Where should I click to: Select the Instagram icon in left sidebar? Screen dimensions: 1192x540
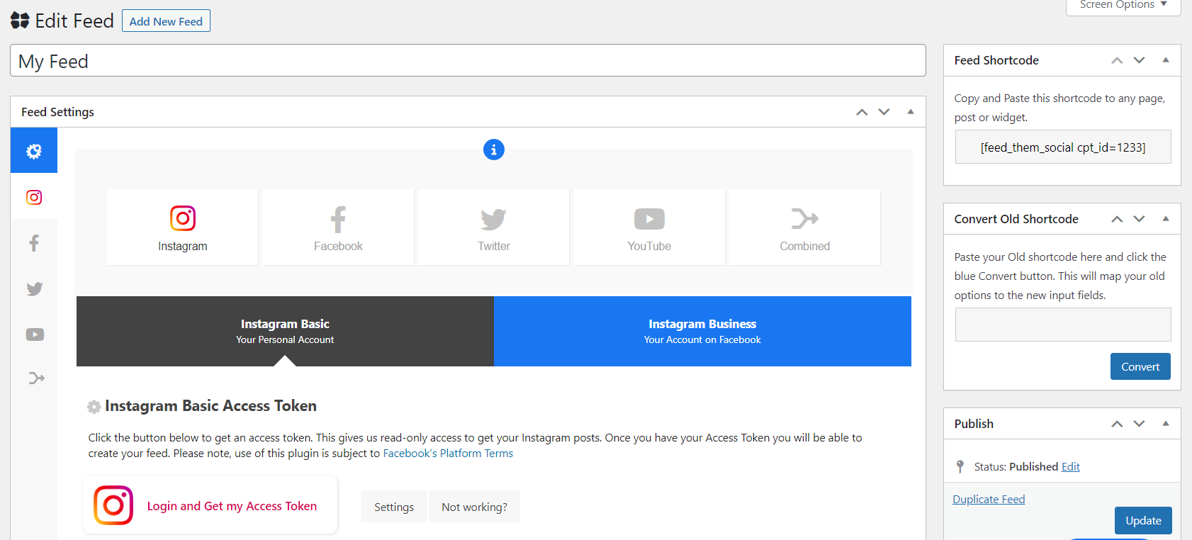[34, 197]
